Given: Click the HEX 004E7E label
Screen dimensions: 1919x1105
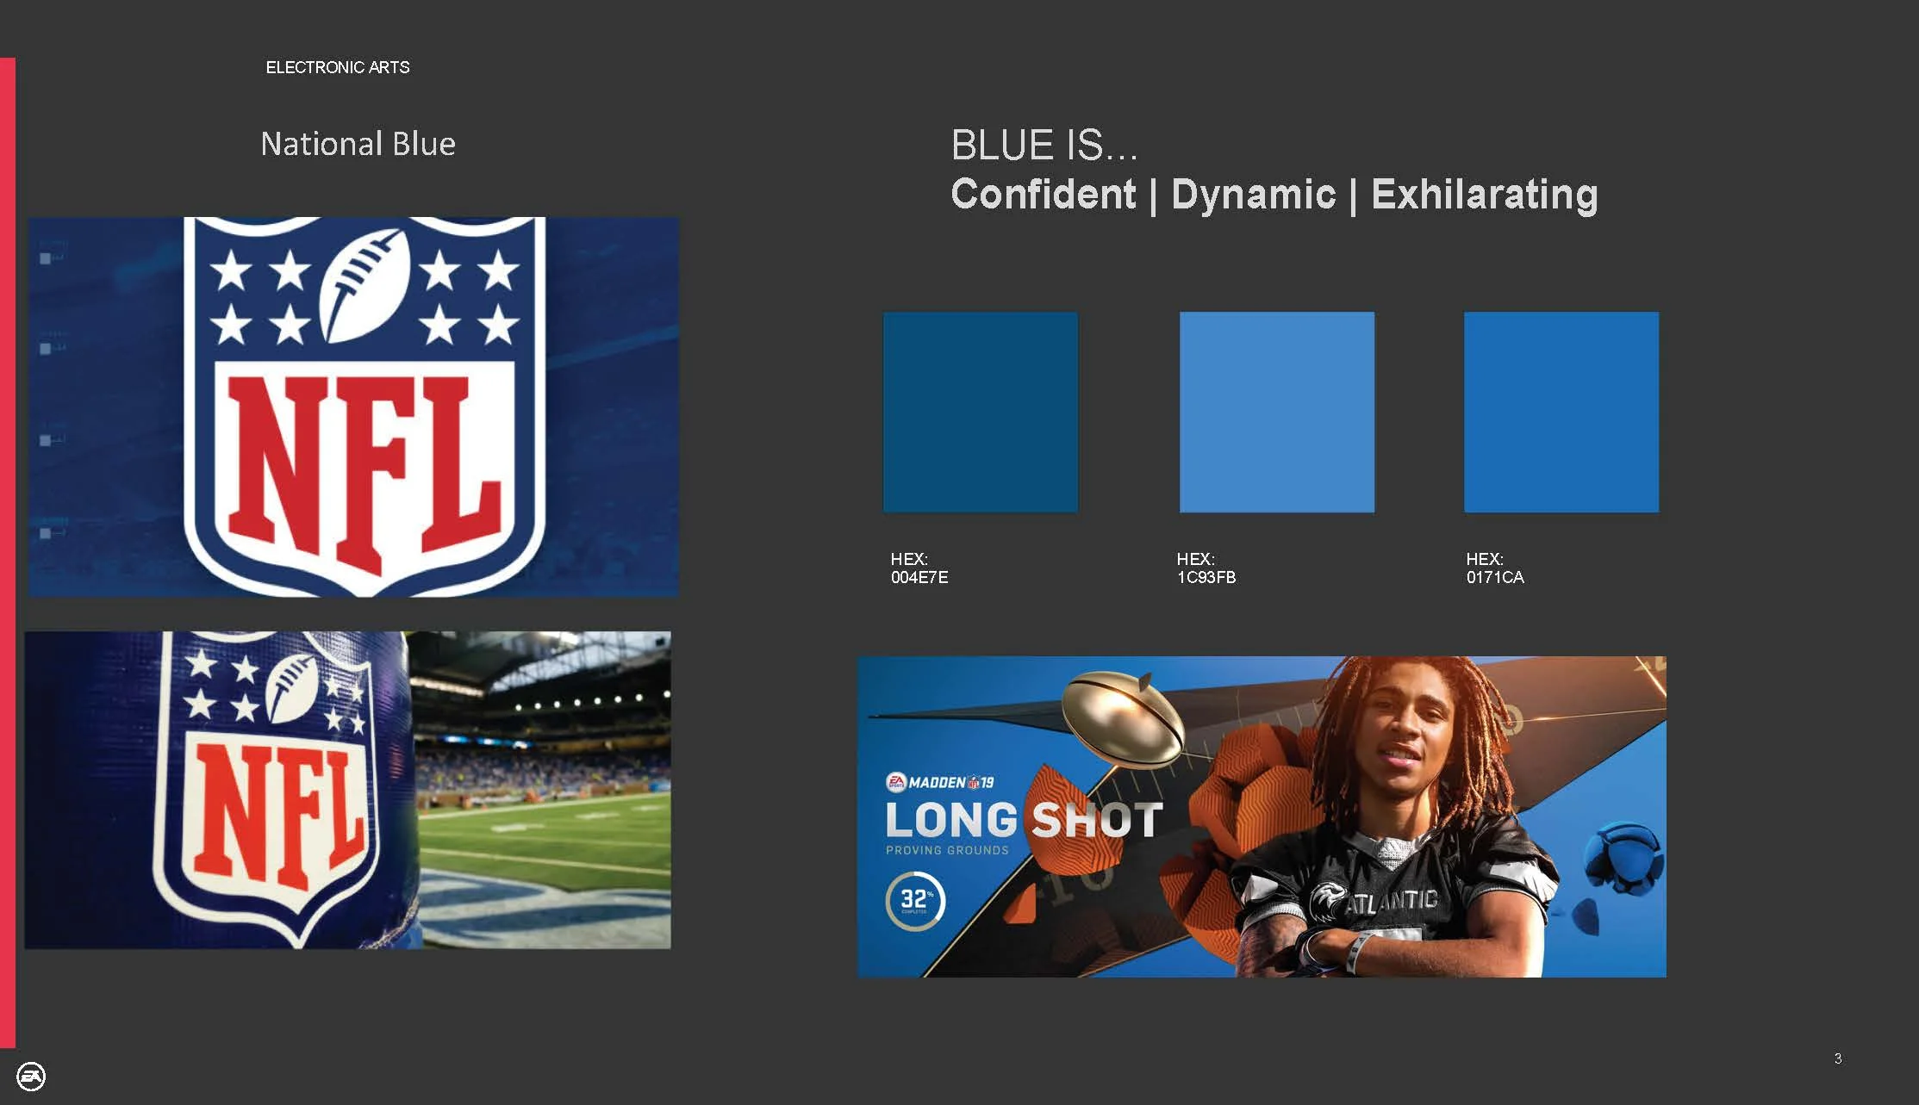Looking at the screenshot, I should point(919,568).
